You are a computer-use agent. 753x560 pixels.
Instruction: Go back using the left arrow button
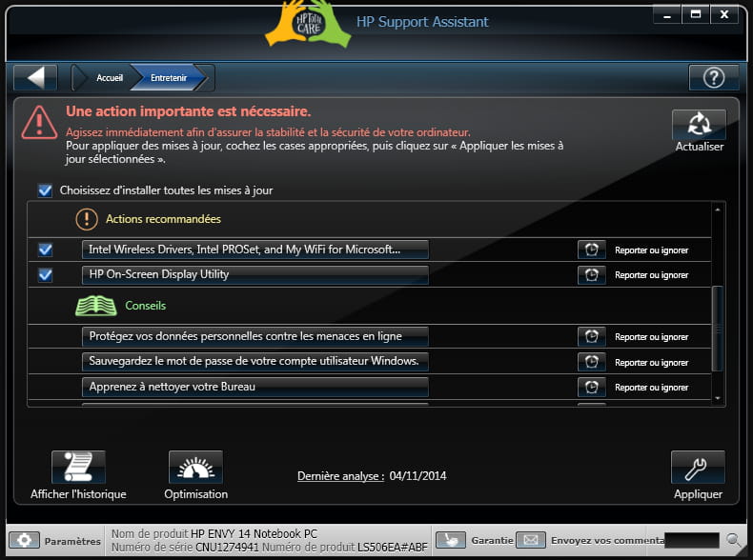tap(35, 78)
